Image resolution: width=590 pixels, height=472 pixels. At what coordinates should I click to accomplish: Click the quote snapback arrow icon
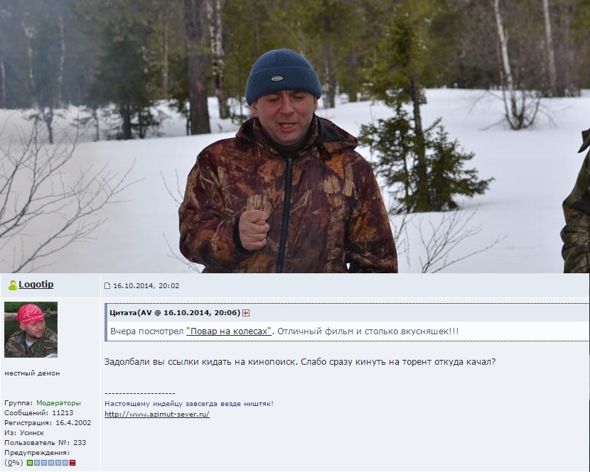point(246,313)
